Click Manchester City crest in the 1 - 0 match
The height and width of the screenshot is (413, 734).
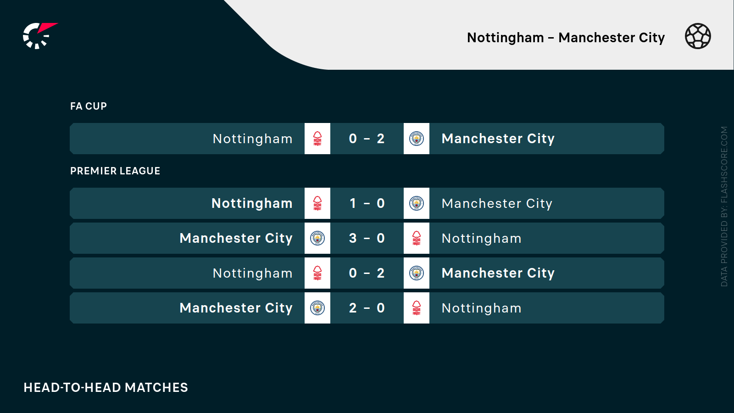[x=417, y=203]
